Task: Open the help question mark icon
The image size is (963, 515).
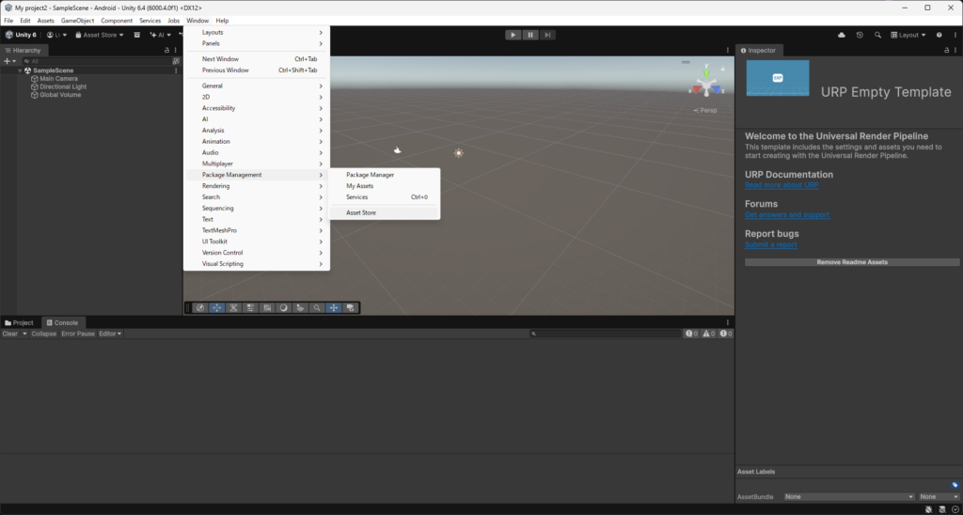Action: click(939, 35)
